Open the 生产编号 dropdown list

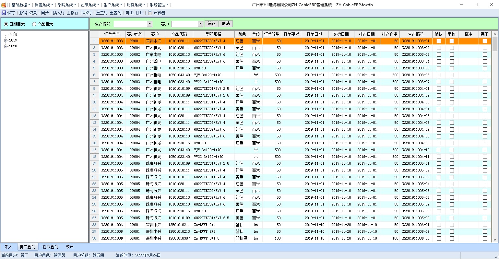tap(149, 24)
